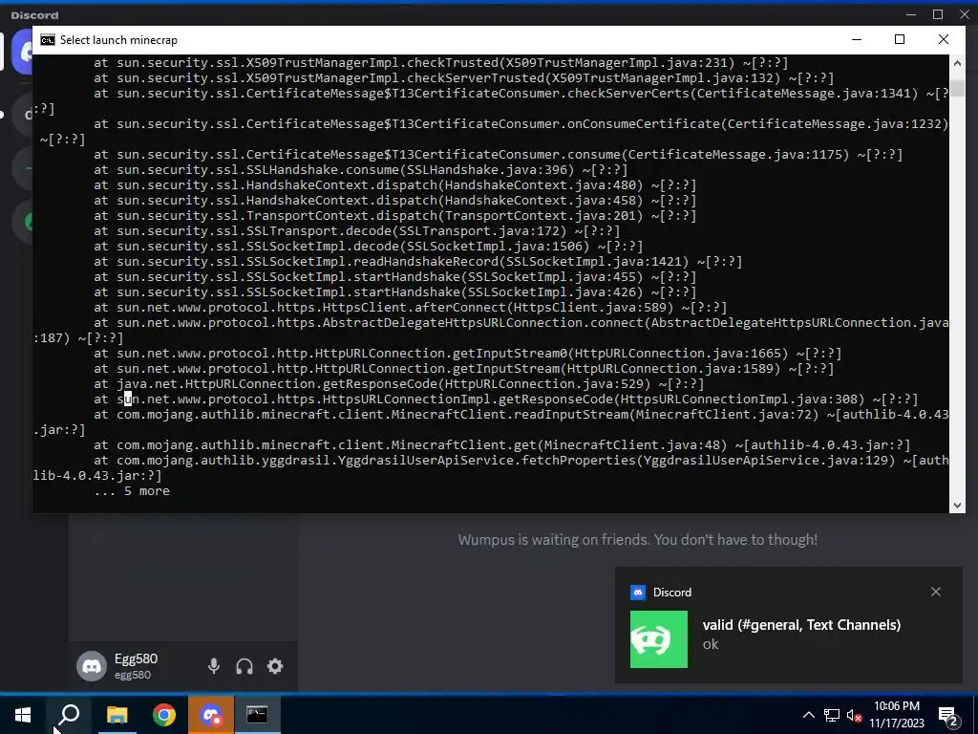
Task: Dismiss the Discord notification toast
Action: [x=936, y=592]
